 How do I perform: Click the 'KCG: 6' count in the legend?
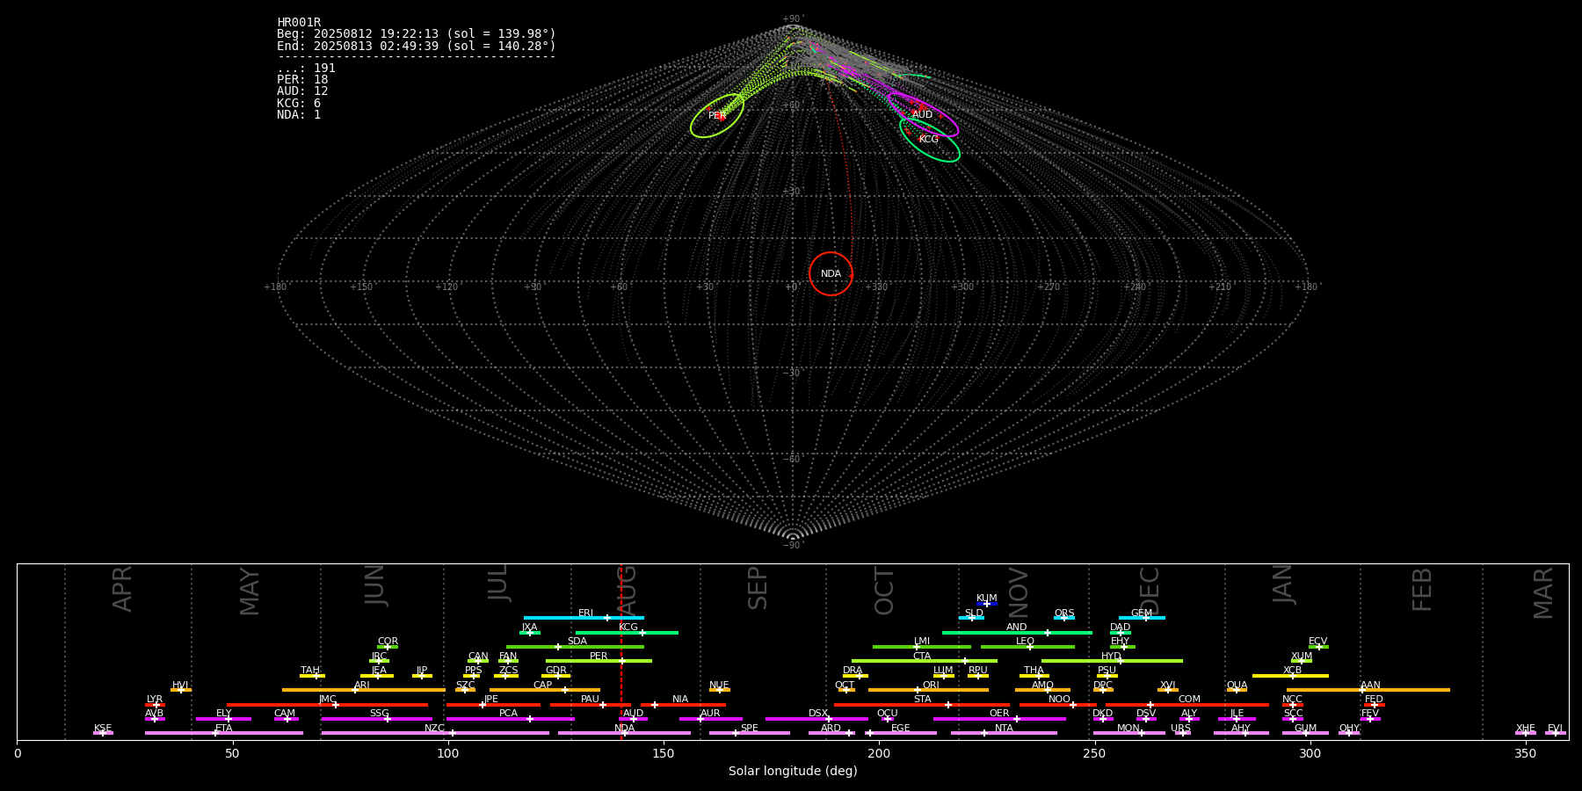(299, 104)
